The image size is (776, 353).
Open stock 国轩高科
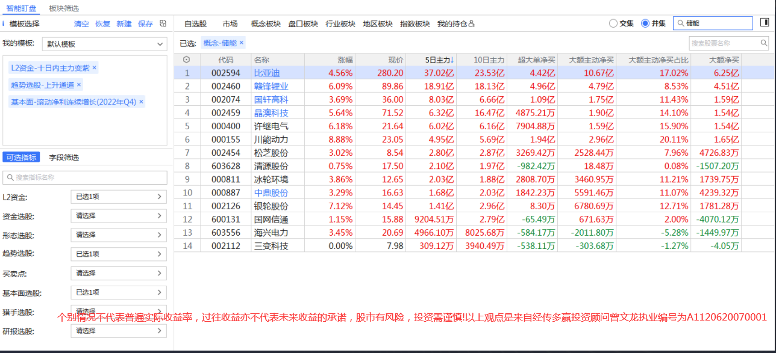click(x=271, y=99)
